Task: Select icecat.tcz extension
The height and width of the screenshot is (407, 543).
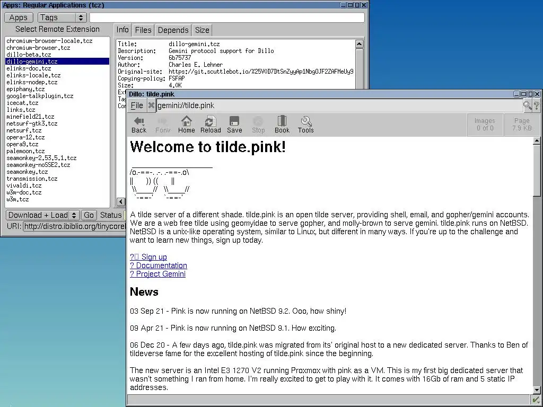Action: pos(57,103)
